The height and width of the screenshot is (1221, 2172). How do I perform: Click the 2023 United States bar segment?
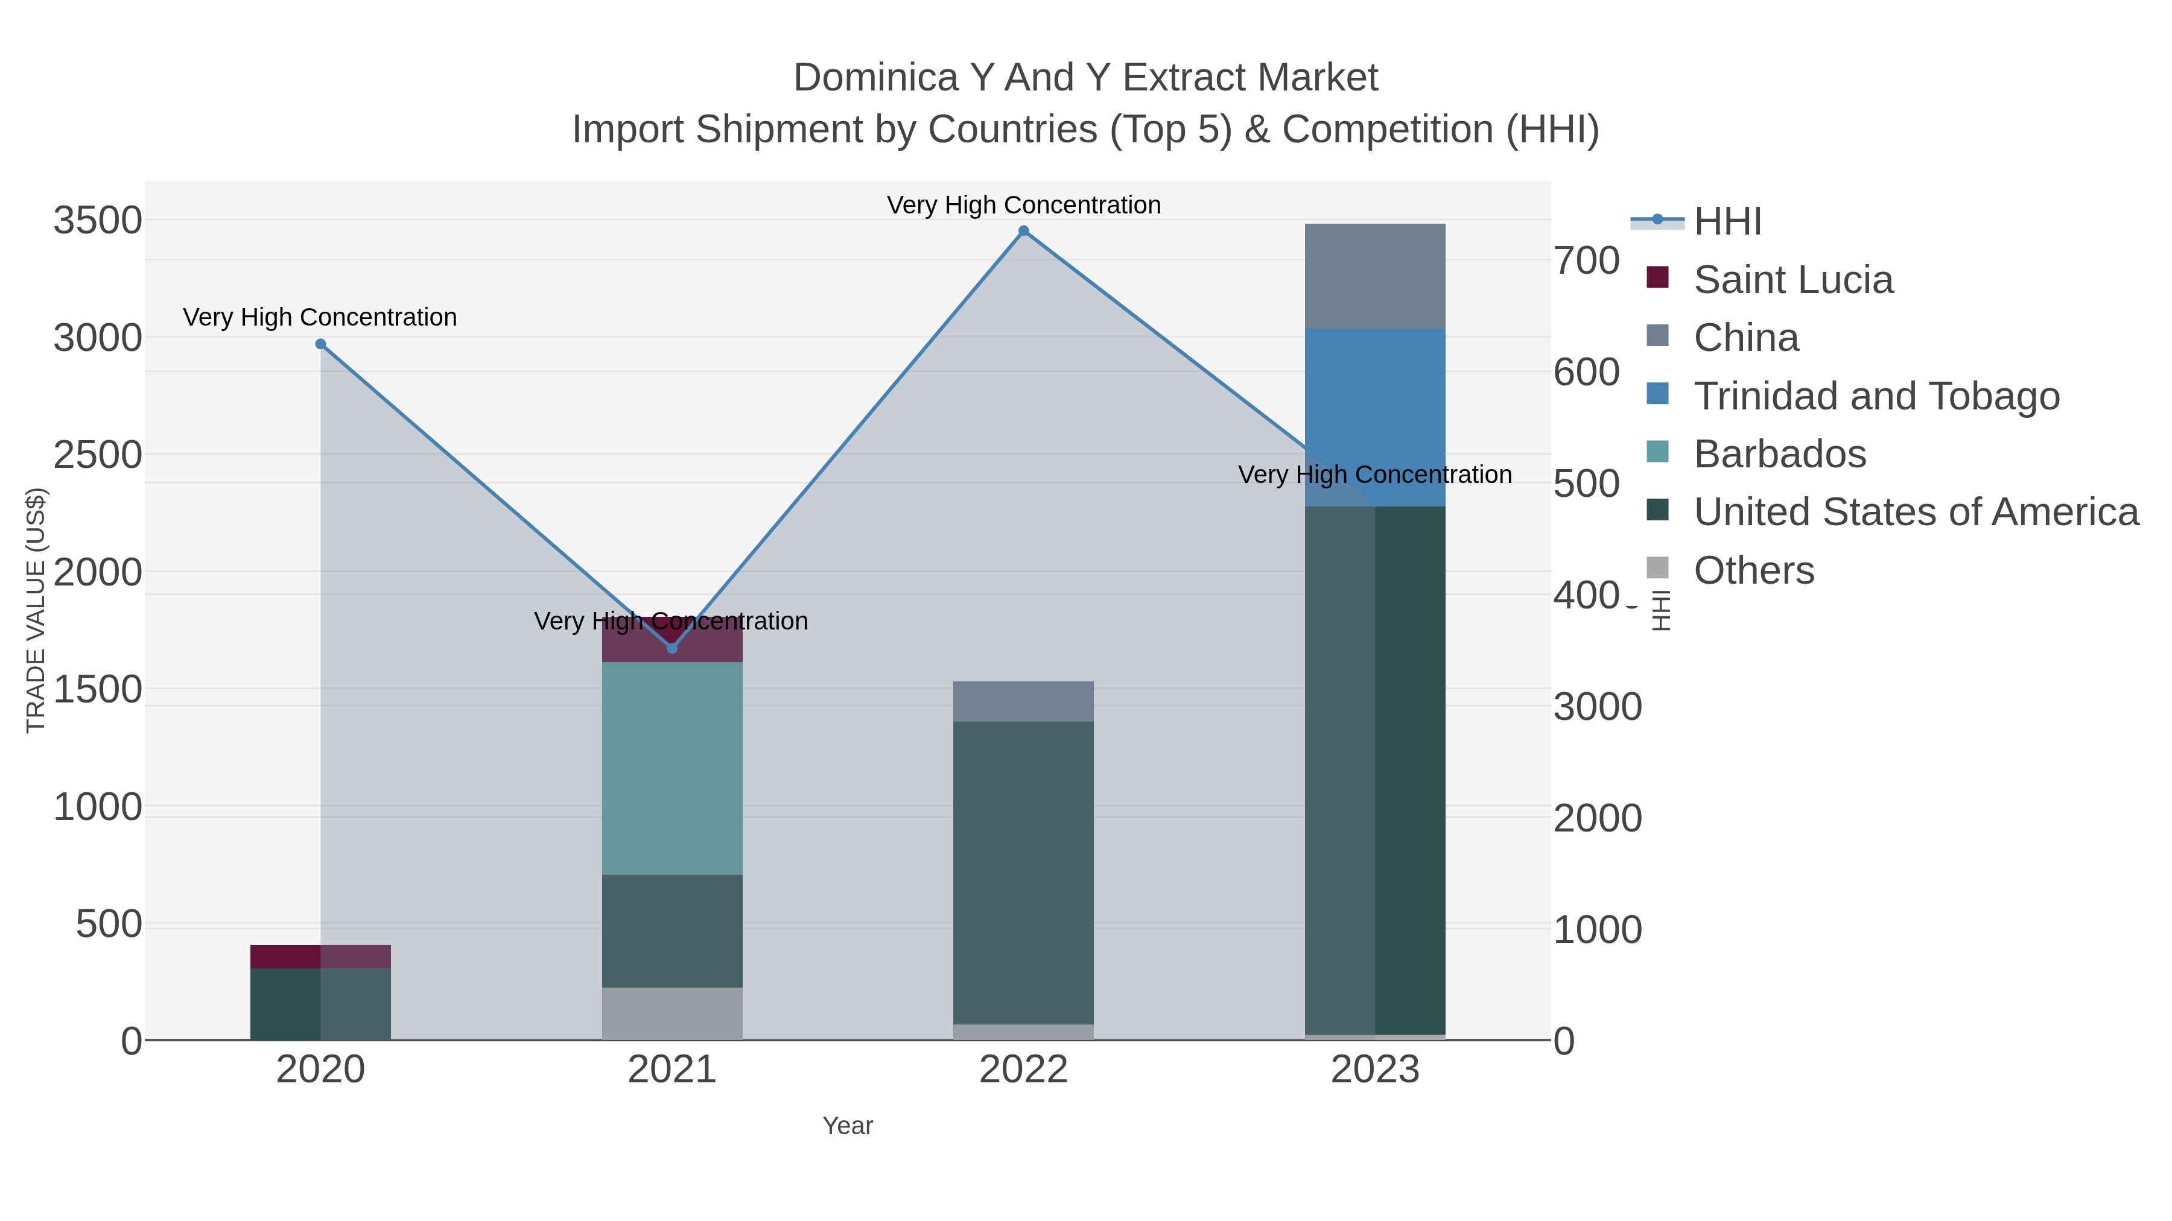point(1375,770)
